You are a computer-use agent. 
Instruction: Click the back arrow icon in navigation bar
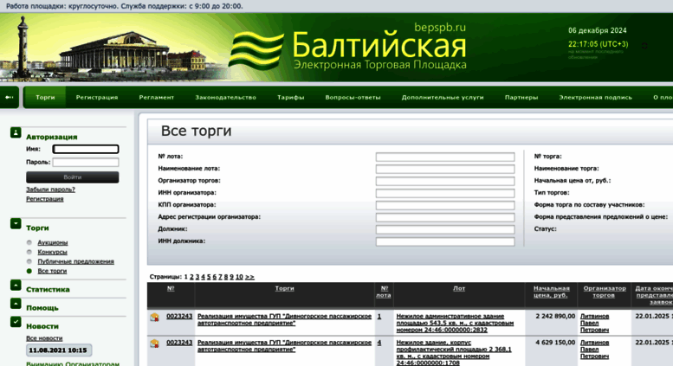(x=9, y=97)
